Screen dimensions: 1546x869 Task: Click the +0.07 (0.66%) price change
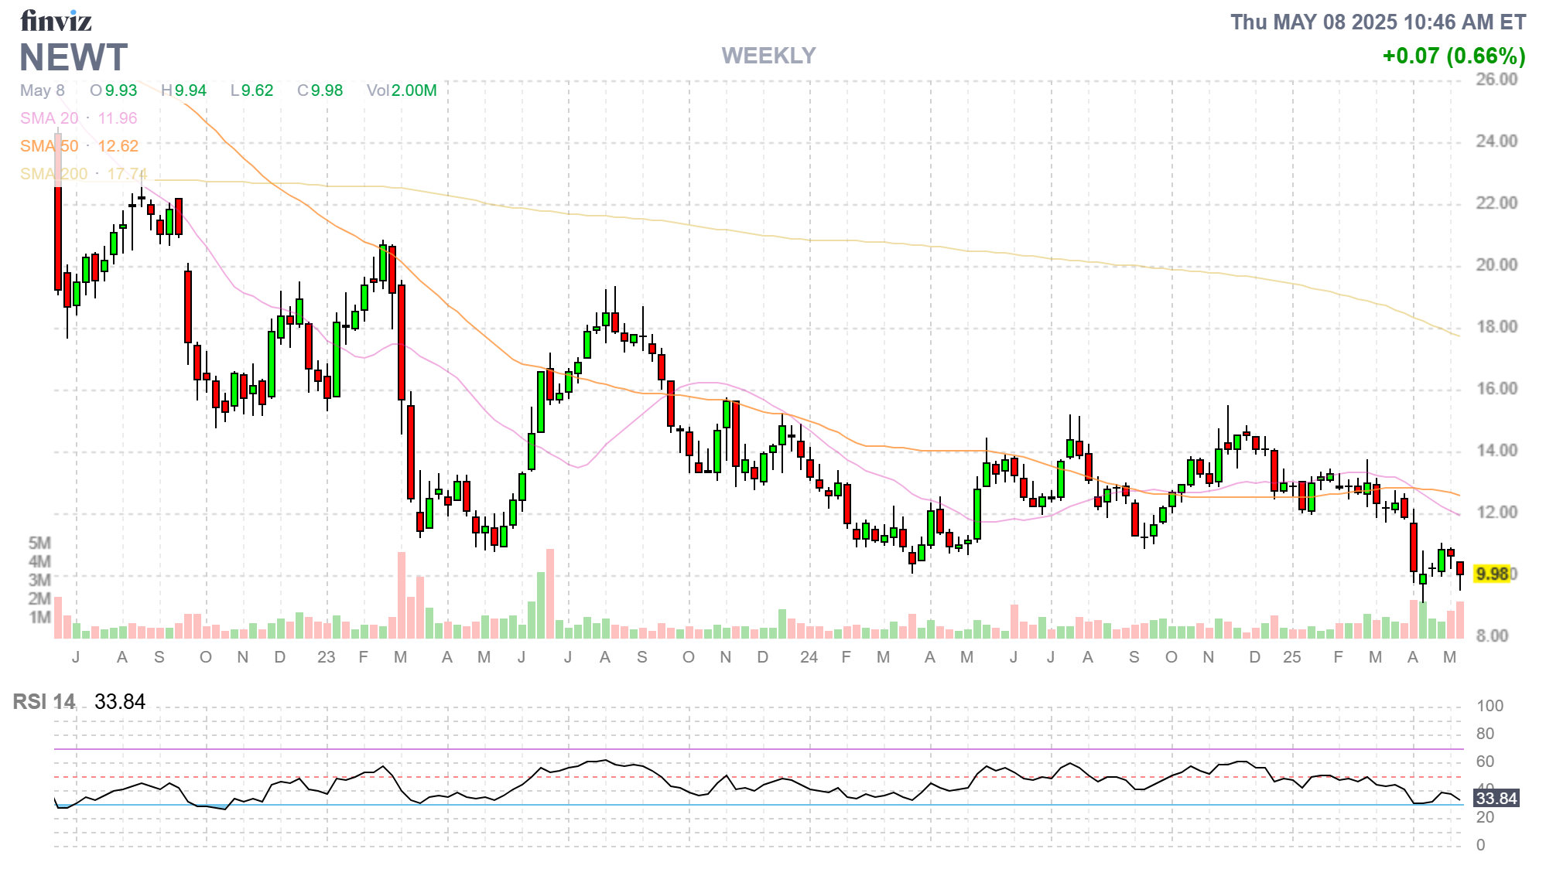(x=1453, y=56)
